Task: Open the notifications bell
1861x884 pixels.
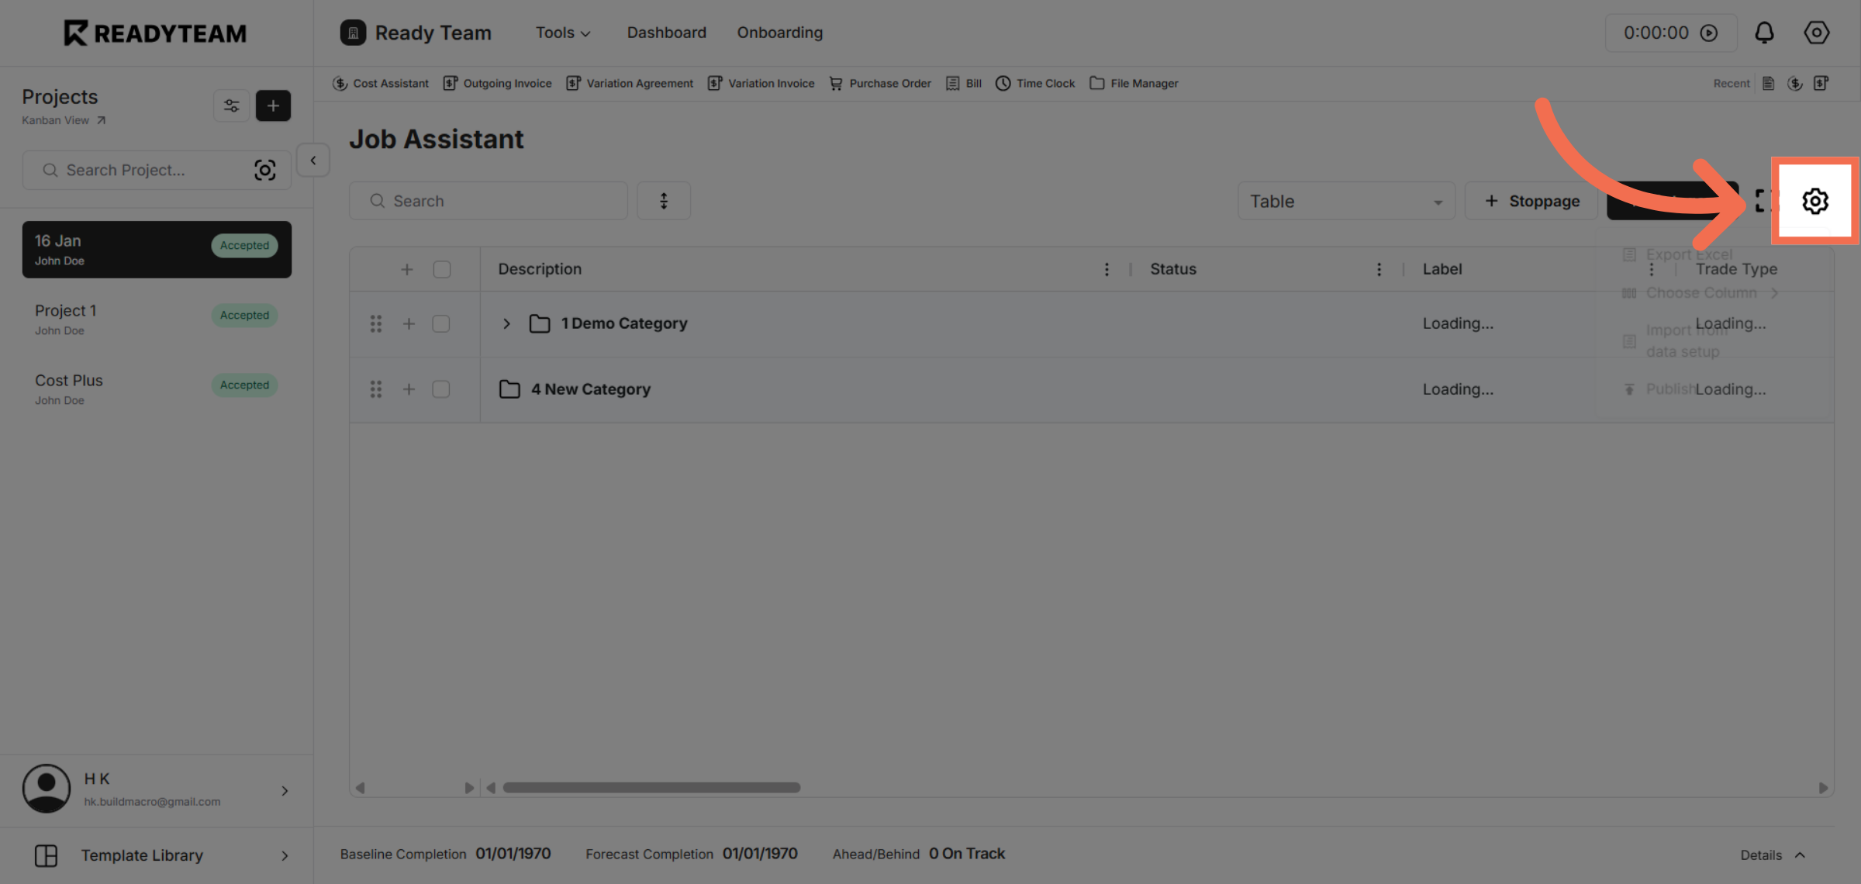Action: [x=1764, y=33]
